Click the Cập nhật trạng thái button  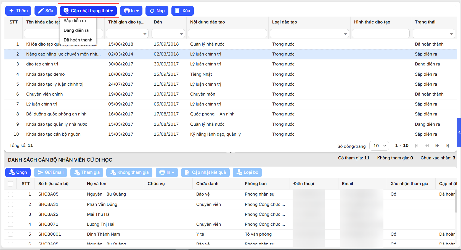click(88, 11)
